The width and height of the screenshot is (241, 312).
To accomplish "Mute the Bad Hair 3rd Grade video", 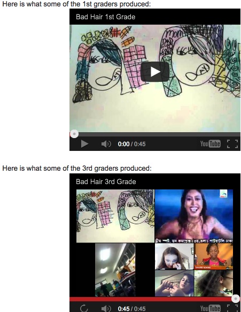I will pyautogui.click(x=106, y=309).
